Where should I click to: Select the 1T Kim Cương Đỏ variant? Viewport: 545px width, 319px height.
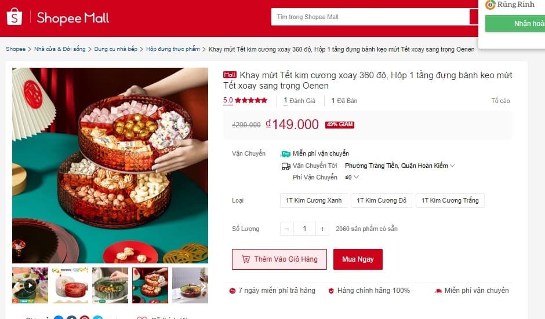pos(381,201)
